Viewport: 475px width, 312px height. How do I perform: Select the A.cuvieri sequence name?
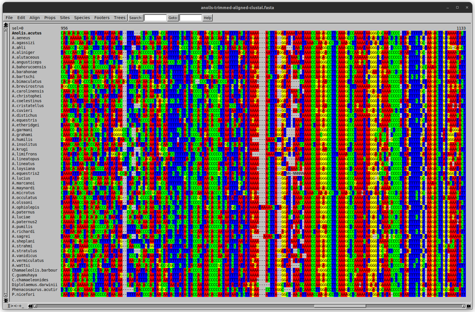[x=22, y=110]
